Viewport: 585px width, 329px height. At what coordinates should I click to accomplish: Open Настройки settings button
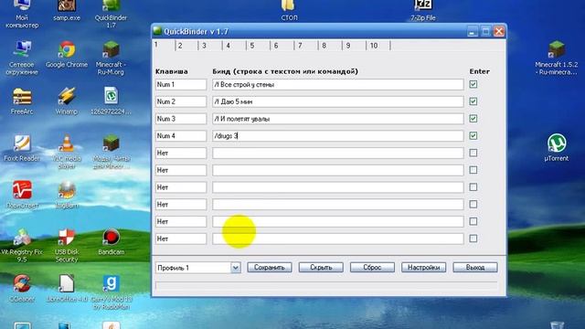pyautogui.click(x=424, y=268)
